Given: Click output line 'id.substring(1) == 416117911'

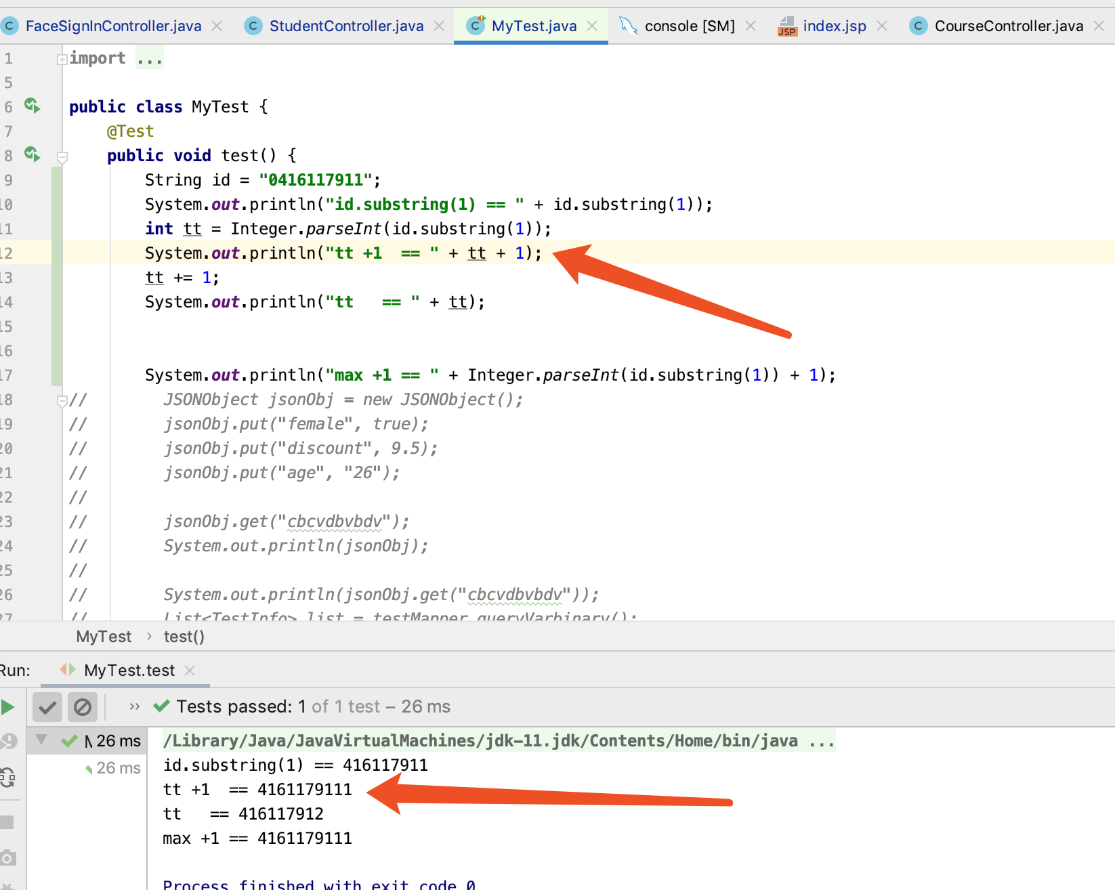Looking at the screenshot, I should pos(295,765).
